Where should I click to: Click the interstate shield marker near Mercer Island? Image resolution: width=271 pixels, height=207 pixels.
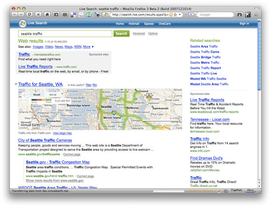tap(114, 113)
